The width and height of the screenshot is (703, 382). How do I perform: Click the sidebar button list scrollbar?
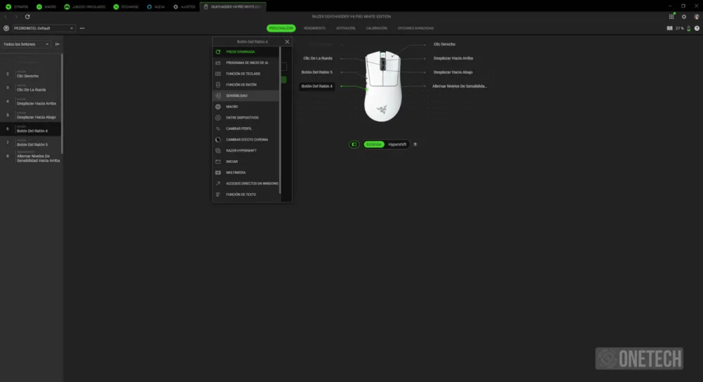[x=62, y=103]
